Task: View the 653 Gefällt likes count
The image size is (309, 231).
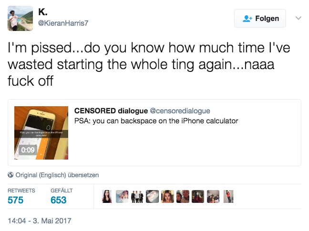Action: coord(59,200)
